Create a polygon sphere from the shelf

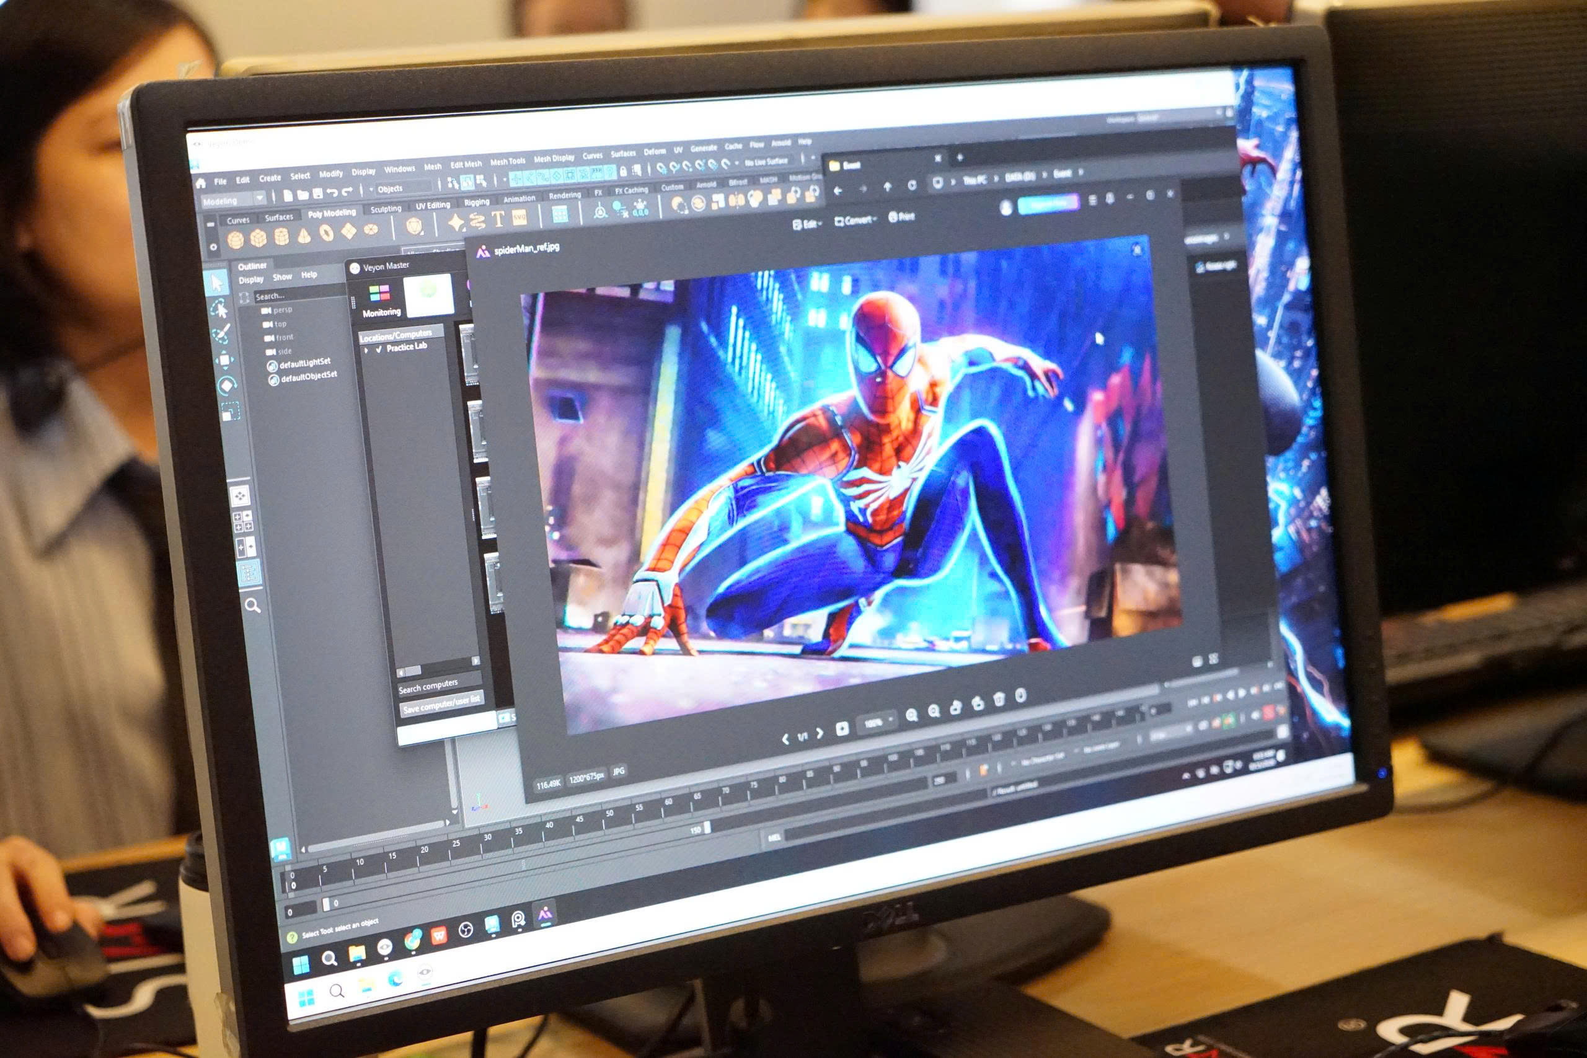(x=236, y=240)
